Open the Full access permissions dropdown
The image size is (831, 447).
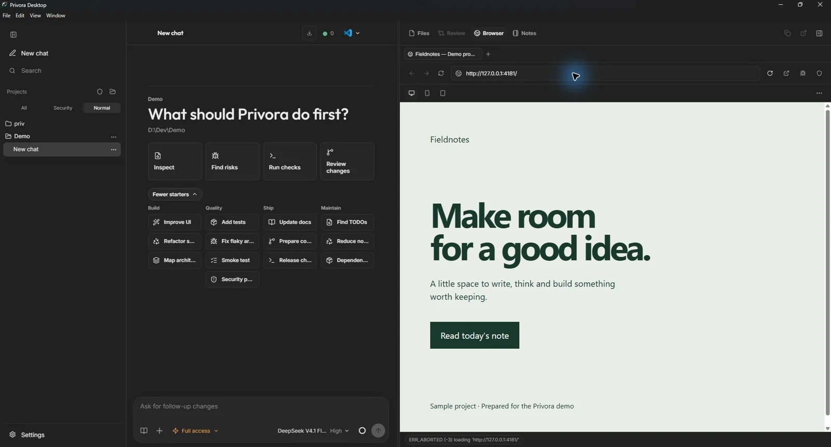[x=195, y=431]
